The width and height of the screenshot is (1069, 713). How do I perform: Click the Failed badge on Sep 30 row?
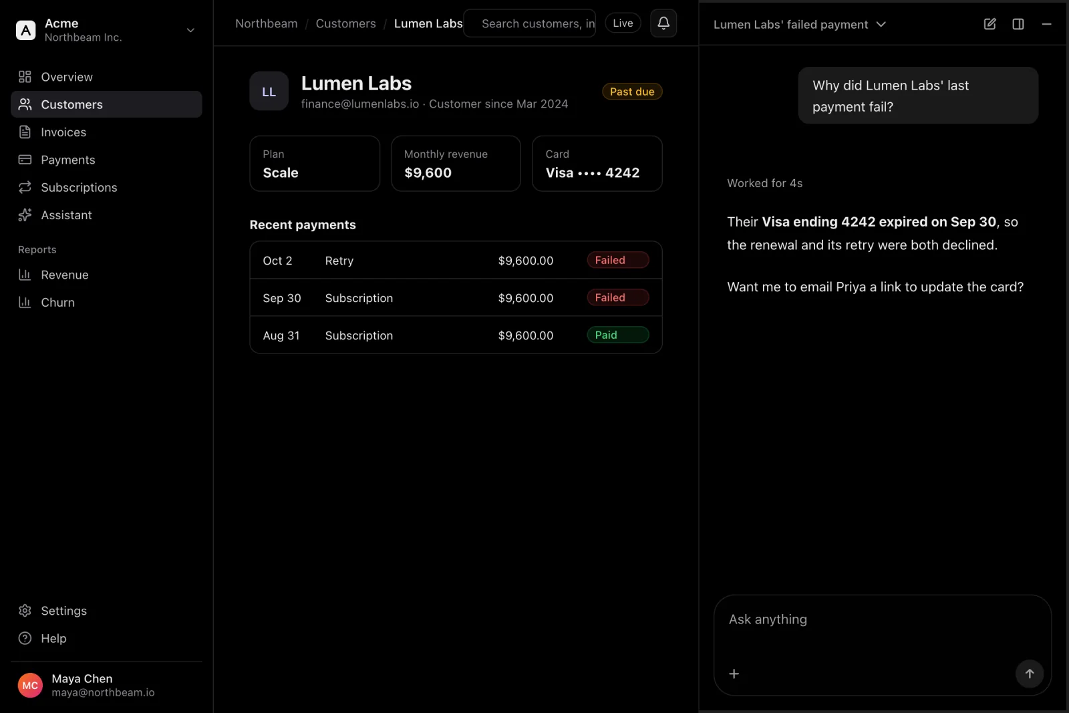point(618,297)
